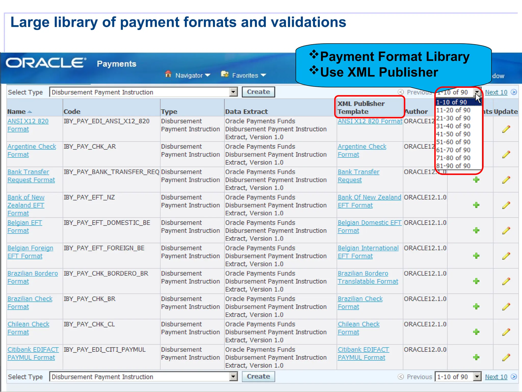Click plus icon in Belgian EFT Format row
Viewport: 522px width, 392px height.
click(476, 230)
